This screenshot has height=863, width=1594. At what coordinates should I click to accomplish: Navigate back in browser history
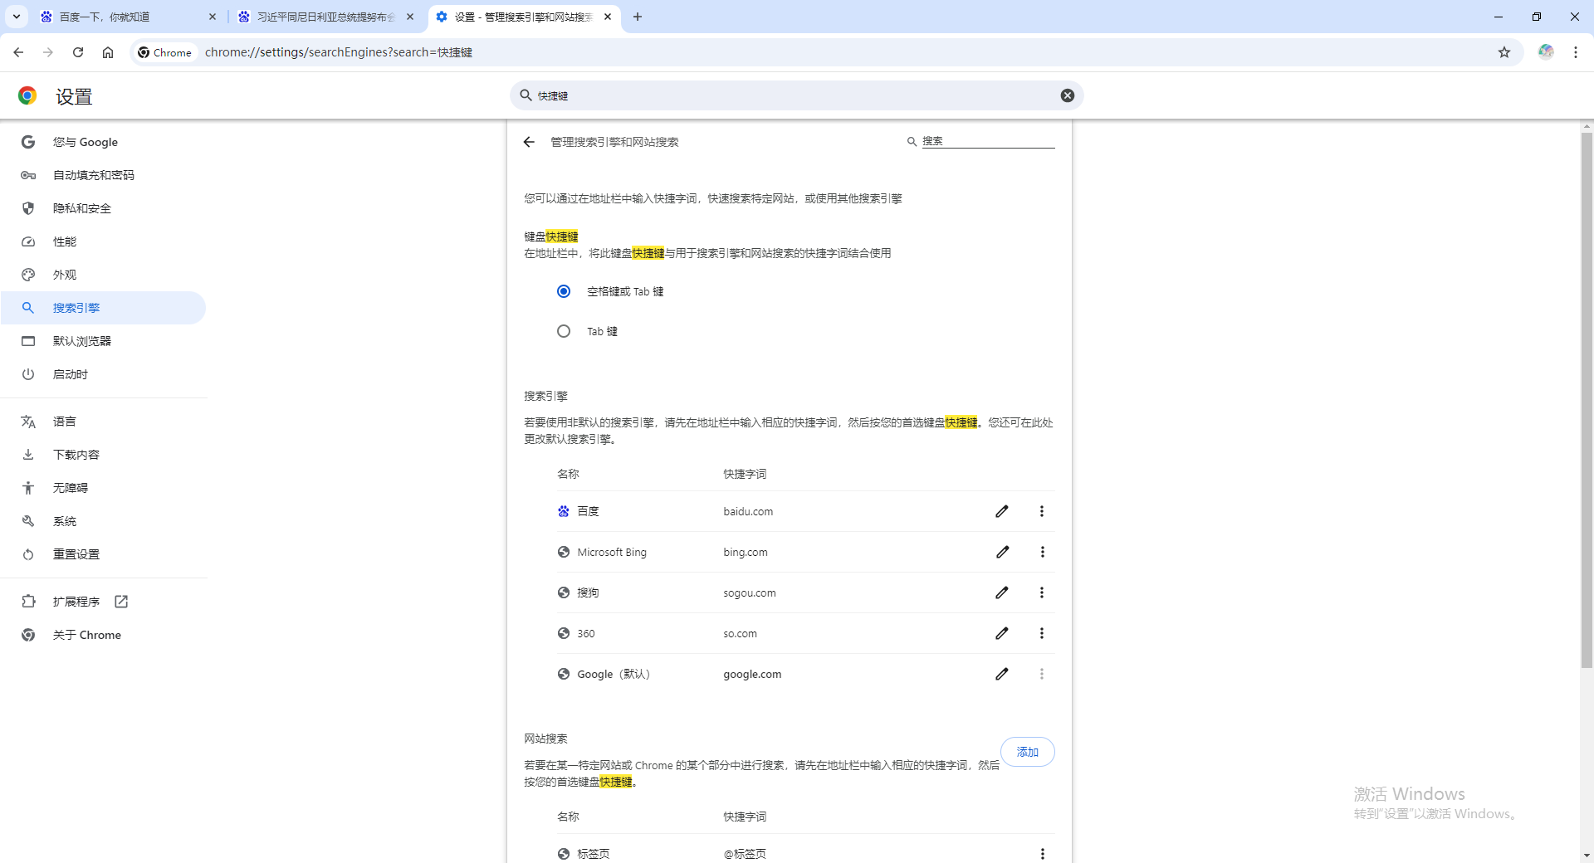[x=18, y=52]
